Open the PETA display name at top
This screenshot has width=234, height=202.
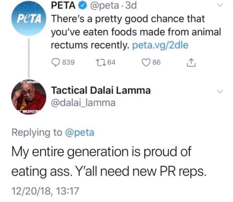click(x=64, y=5)
